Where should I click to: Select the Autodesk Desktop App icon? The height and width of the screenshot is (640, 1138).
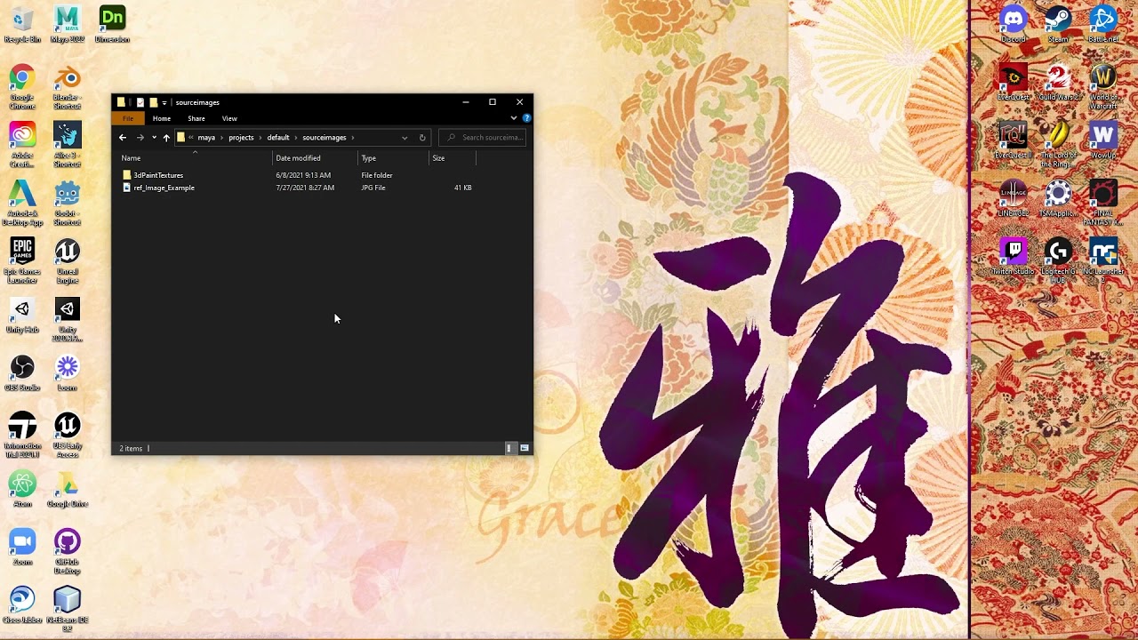22,204
